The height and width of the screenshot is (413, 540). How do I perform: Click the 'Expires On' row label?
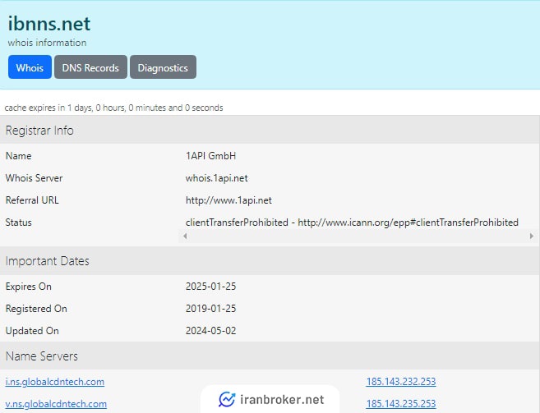[29, 287]
